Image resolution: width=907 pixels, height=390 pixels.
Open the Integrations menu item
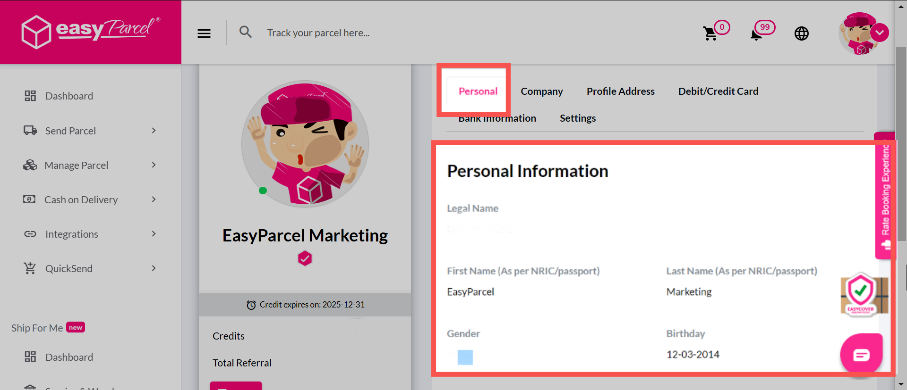[x=71, y=234]
